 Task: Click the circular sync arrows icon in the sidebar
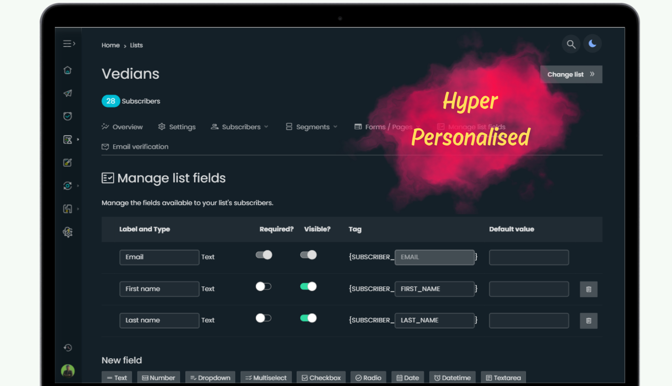pyautogui.click(x=68, y=186)
